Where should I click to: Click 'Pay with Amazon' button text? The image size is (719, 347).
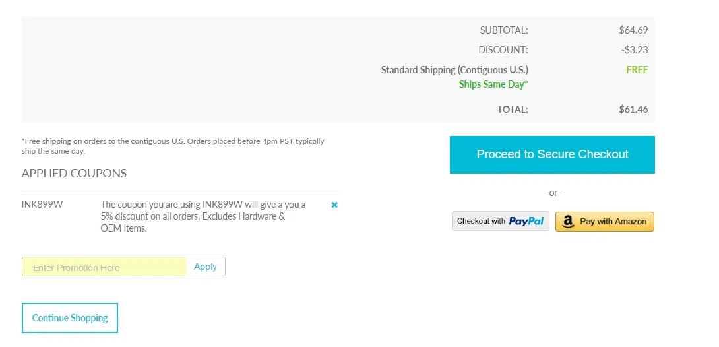pyautogui.click(x=613, y=222)
